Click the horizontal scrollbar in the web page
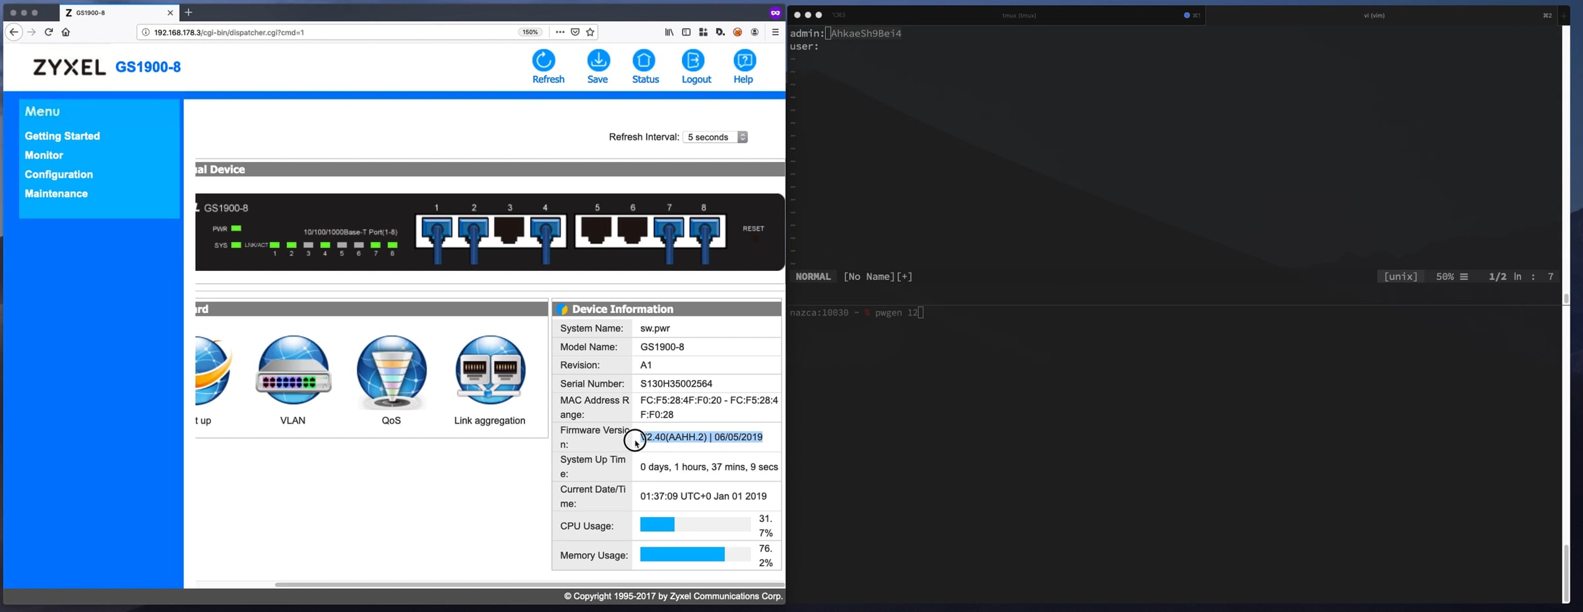This screenshot has width=1583, height=612. click(x=529, y=584)
